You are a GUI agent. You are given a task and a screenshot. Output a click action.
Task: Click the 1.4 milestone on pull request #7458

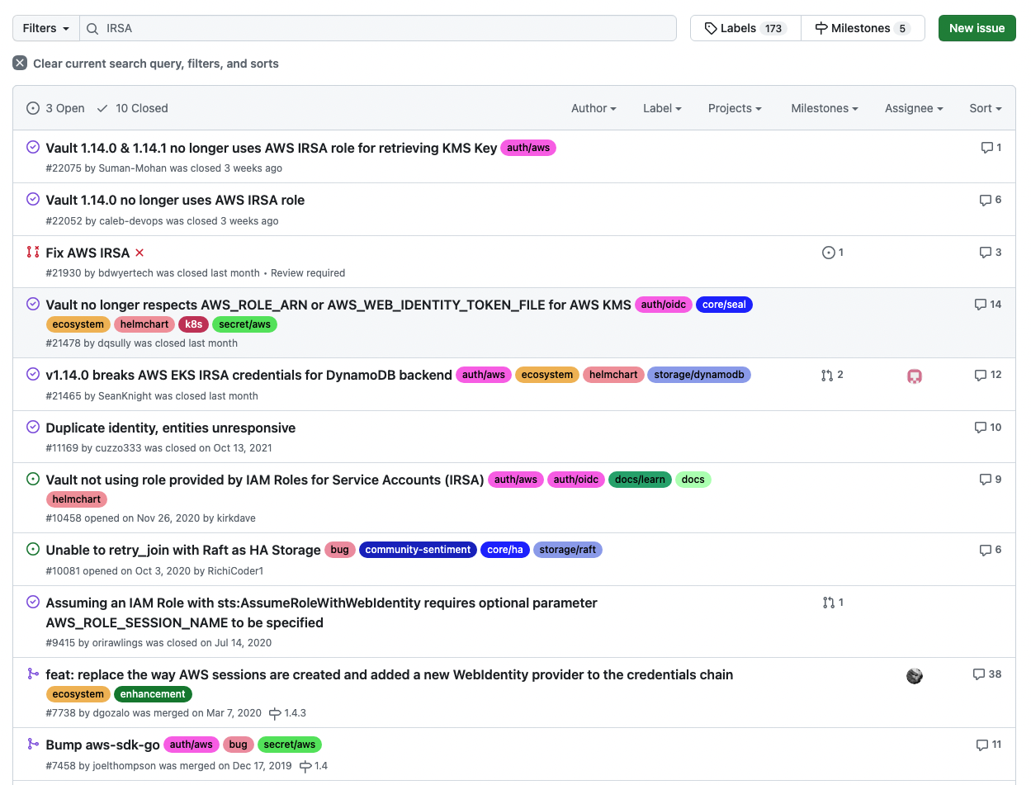[x=314, y=766]
